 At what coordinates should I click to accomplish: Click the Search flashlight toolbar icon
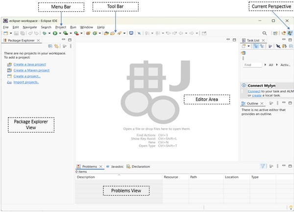(119, 33)
